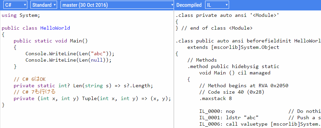Click the 'extends [mscorlib]System.Object' line

[233, 47]
